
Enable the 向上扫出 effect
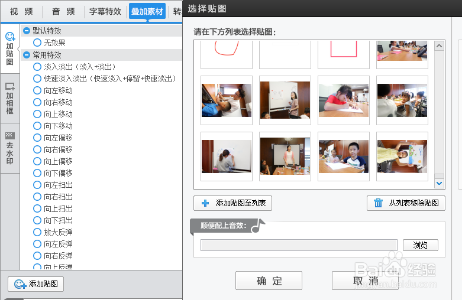(x=37, y=208)
